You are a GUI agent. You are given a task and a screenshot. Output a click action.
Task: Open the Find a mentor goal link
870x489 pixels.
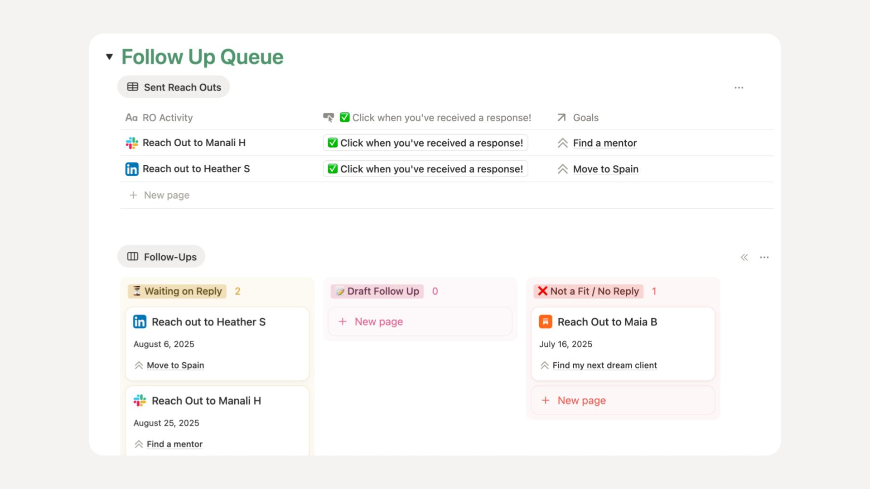[604, 143]
